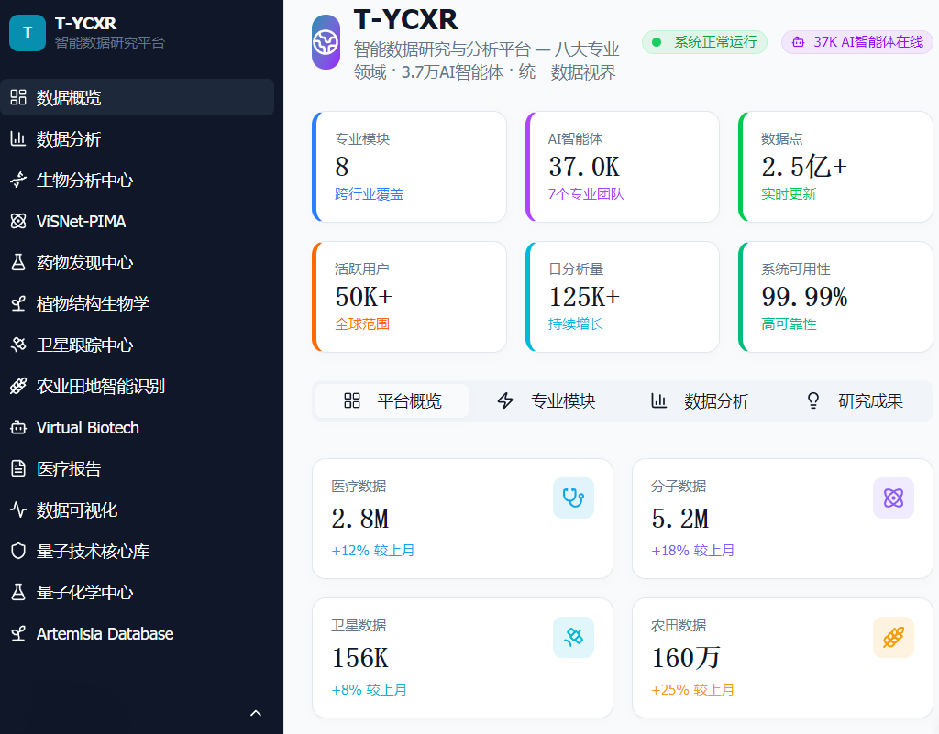This screenshot has height=734, width=939.
Task: Navigate to 量子技术核心库
Action: [138, 551]
